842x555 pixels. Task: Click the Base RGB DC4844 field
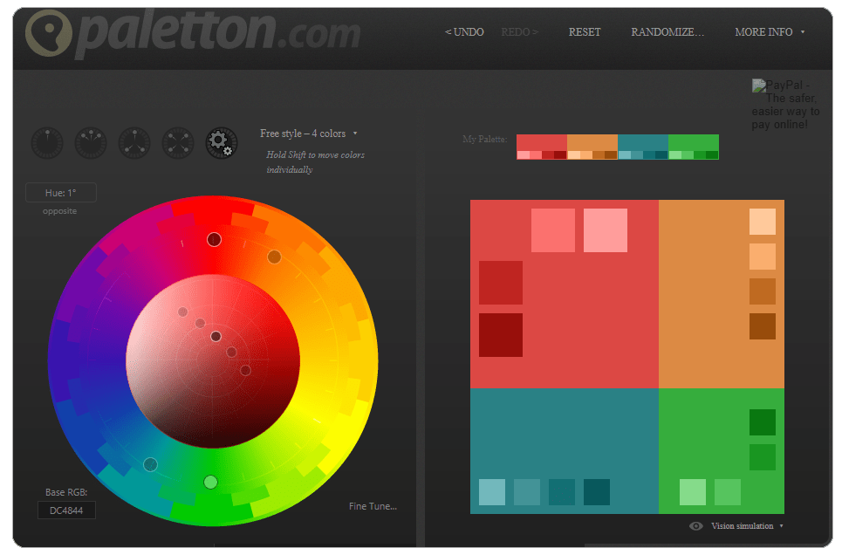click(x=66, y=510)
